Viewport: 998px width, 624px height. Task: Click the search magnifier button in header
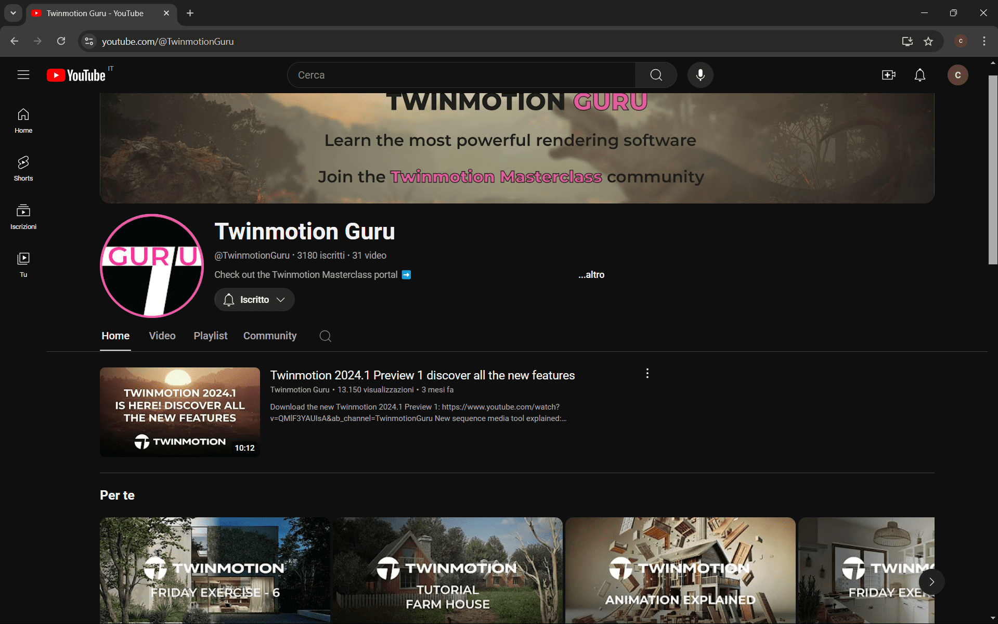pyautogui.click(x=656, y=75)
